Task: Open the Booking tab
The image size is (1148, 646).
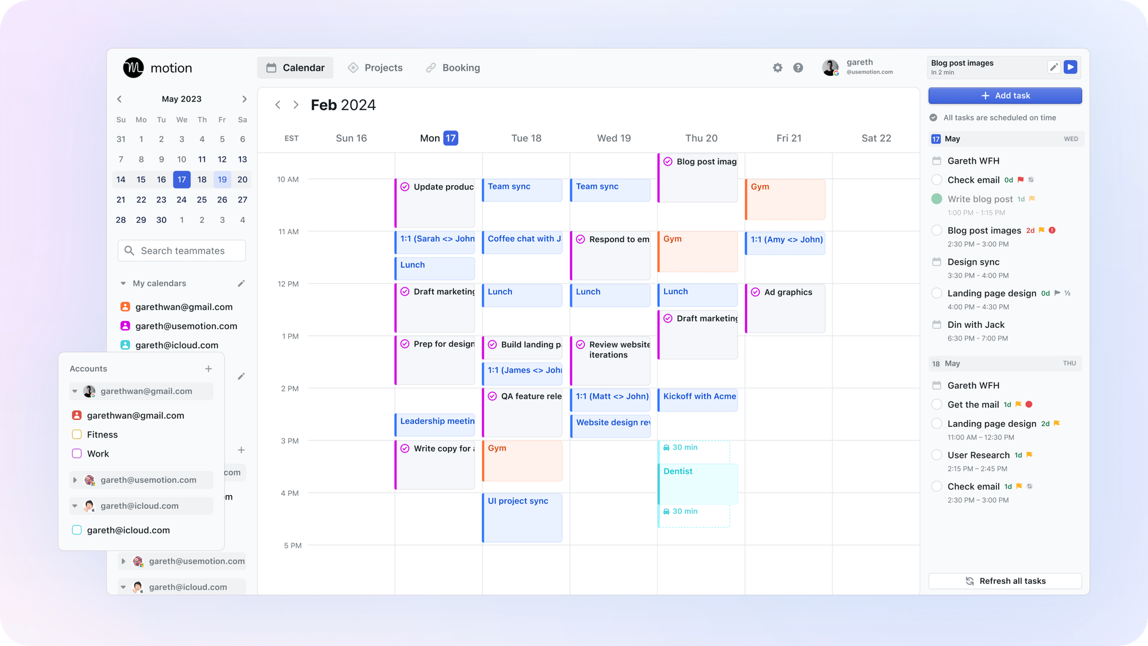Action: tap(453, 68)
